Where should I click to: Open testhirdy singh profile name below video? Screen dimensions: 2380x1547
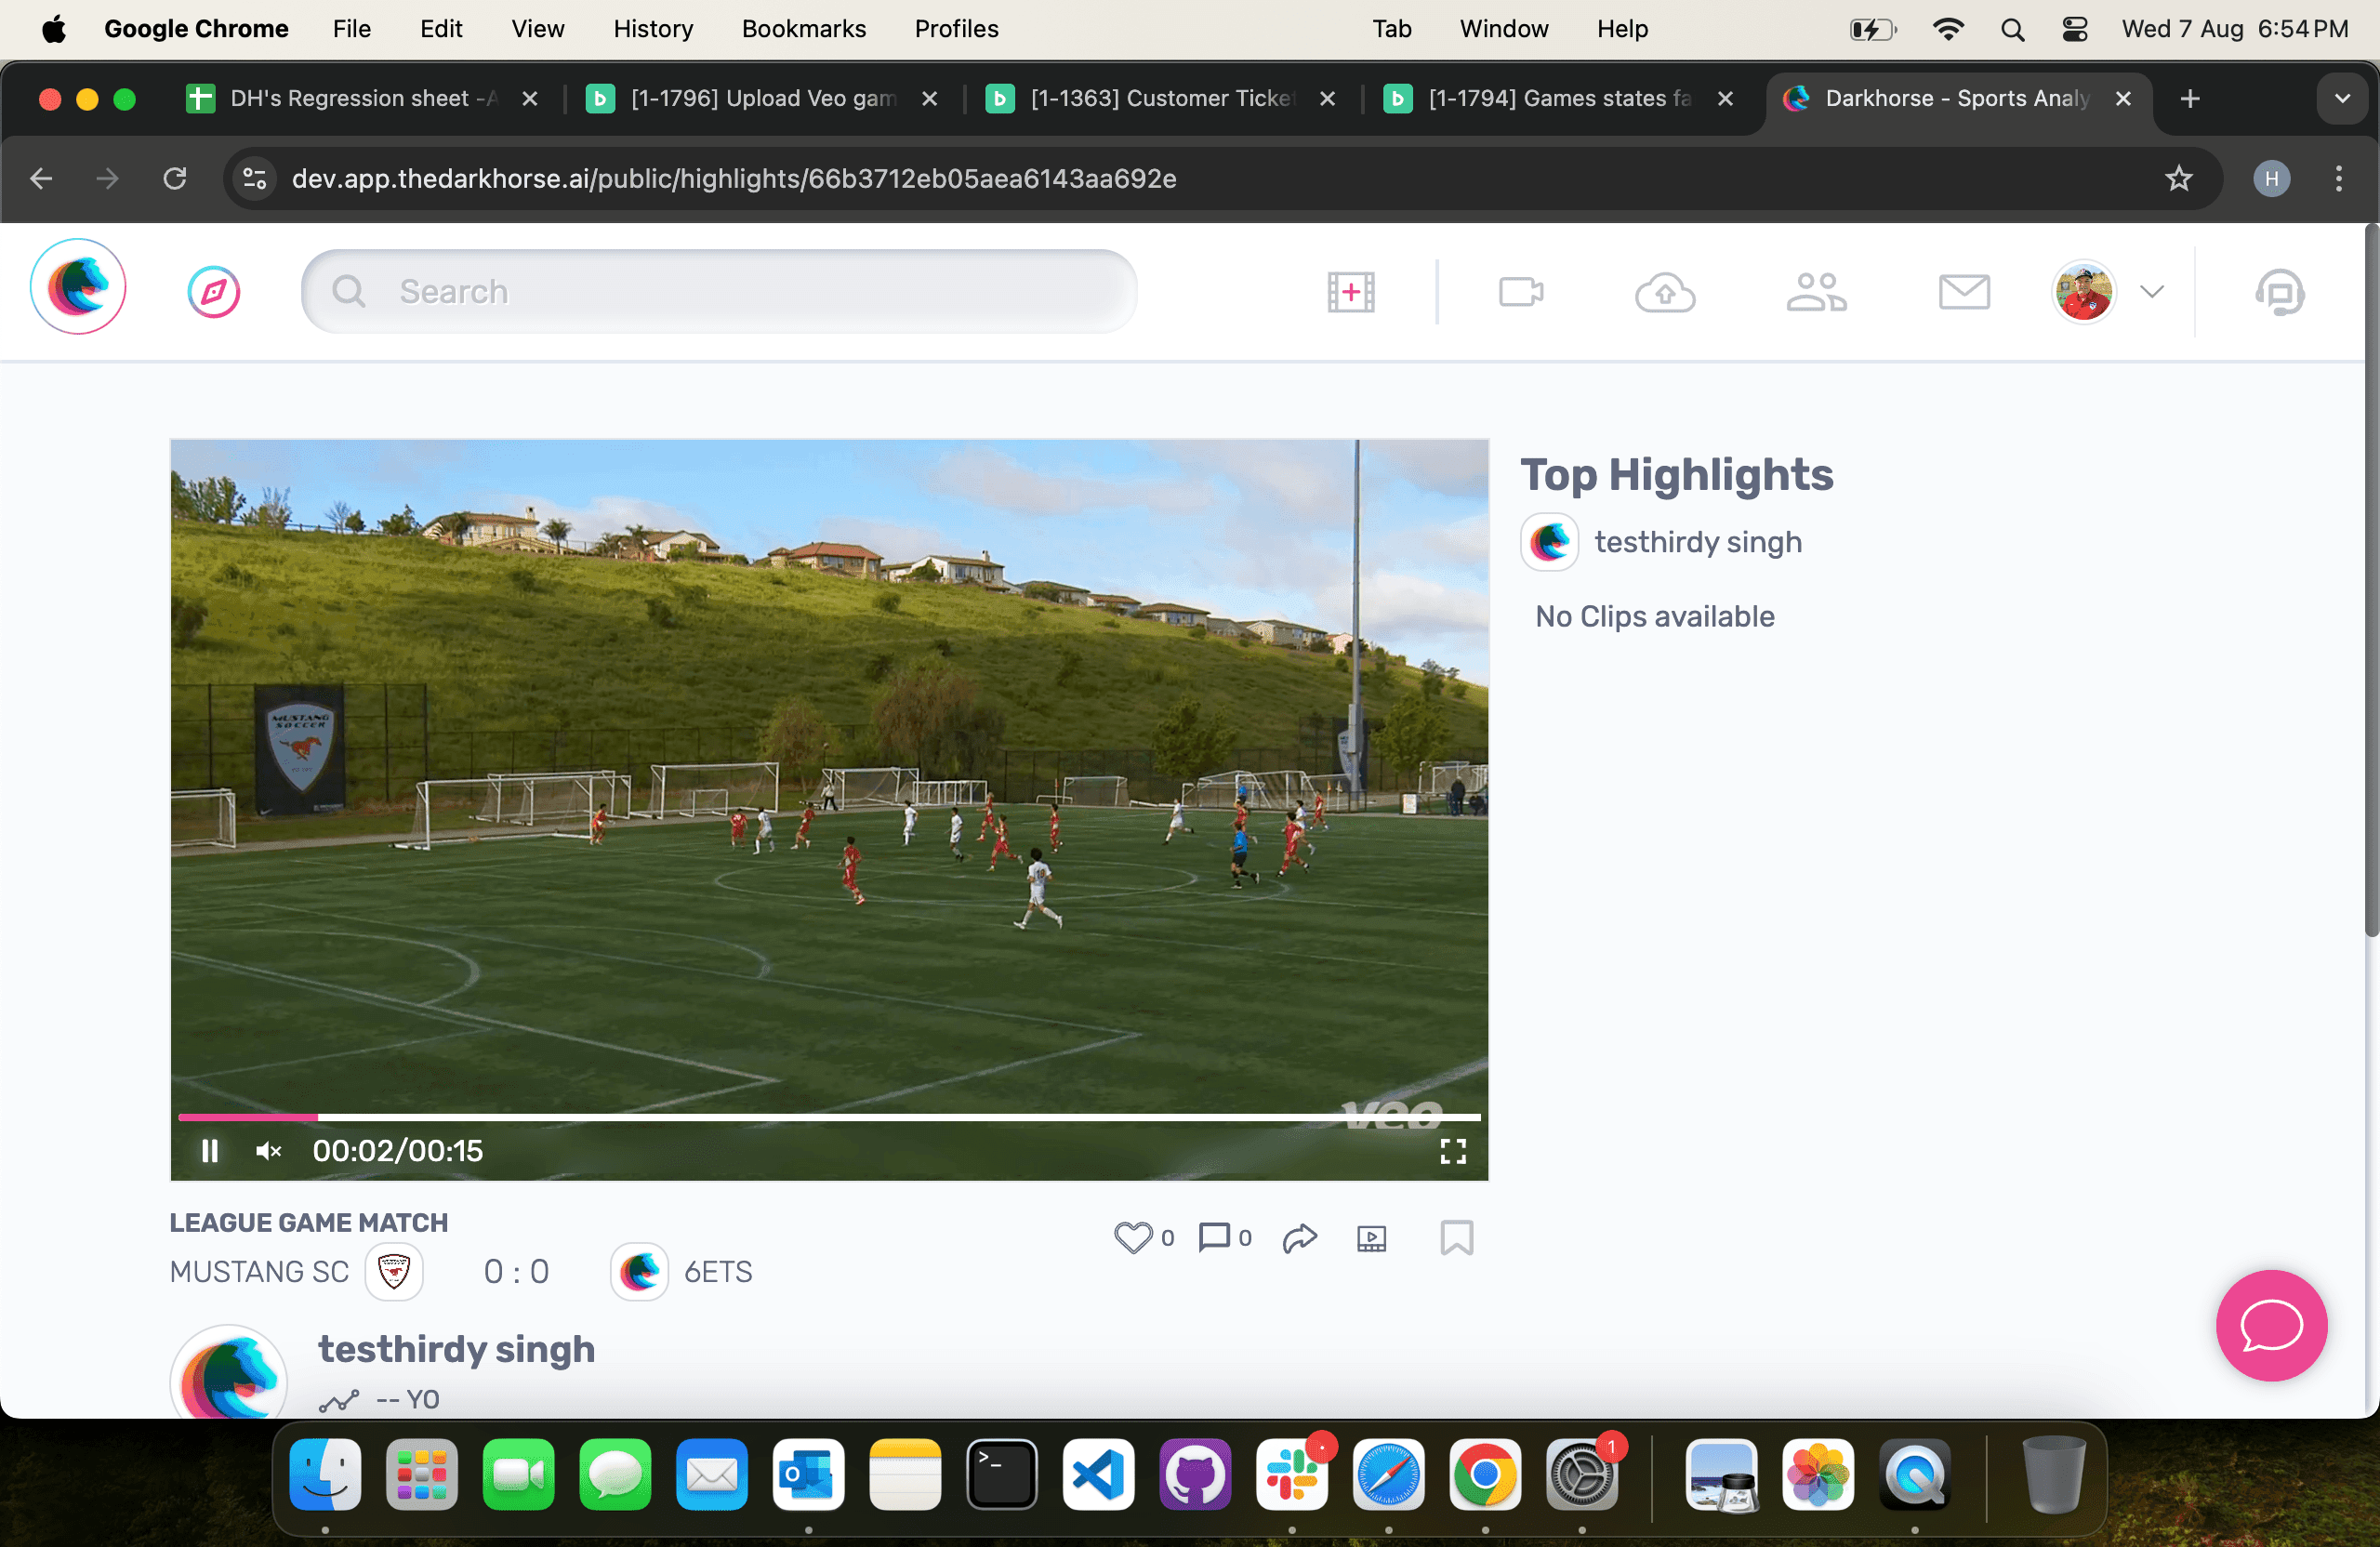tap(456, 1349)
